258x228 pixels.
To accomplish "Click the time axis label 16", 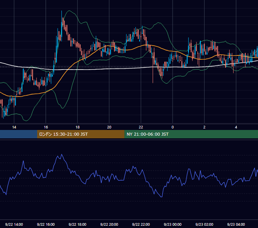I will click(x=46, y=127).
